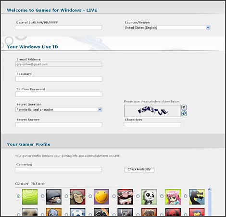Focus the CAPTCHA Characters input box
The width and height of the screenshot is (226, 217).
[152, 124]
